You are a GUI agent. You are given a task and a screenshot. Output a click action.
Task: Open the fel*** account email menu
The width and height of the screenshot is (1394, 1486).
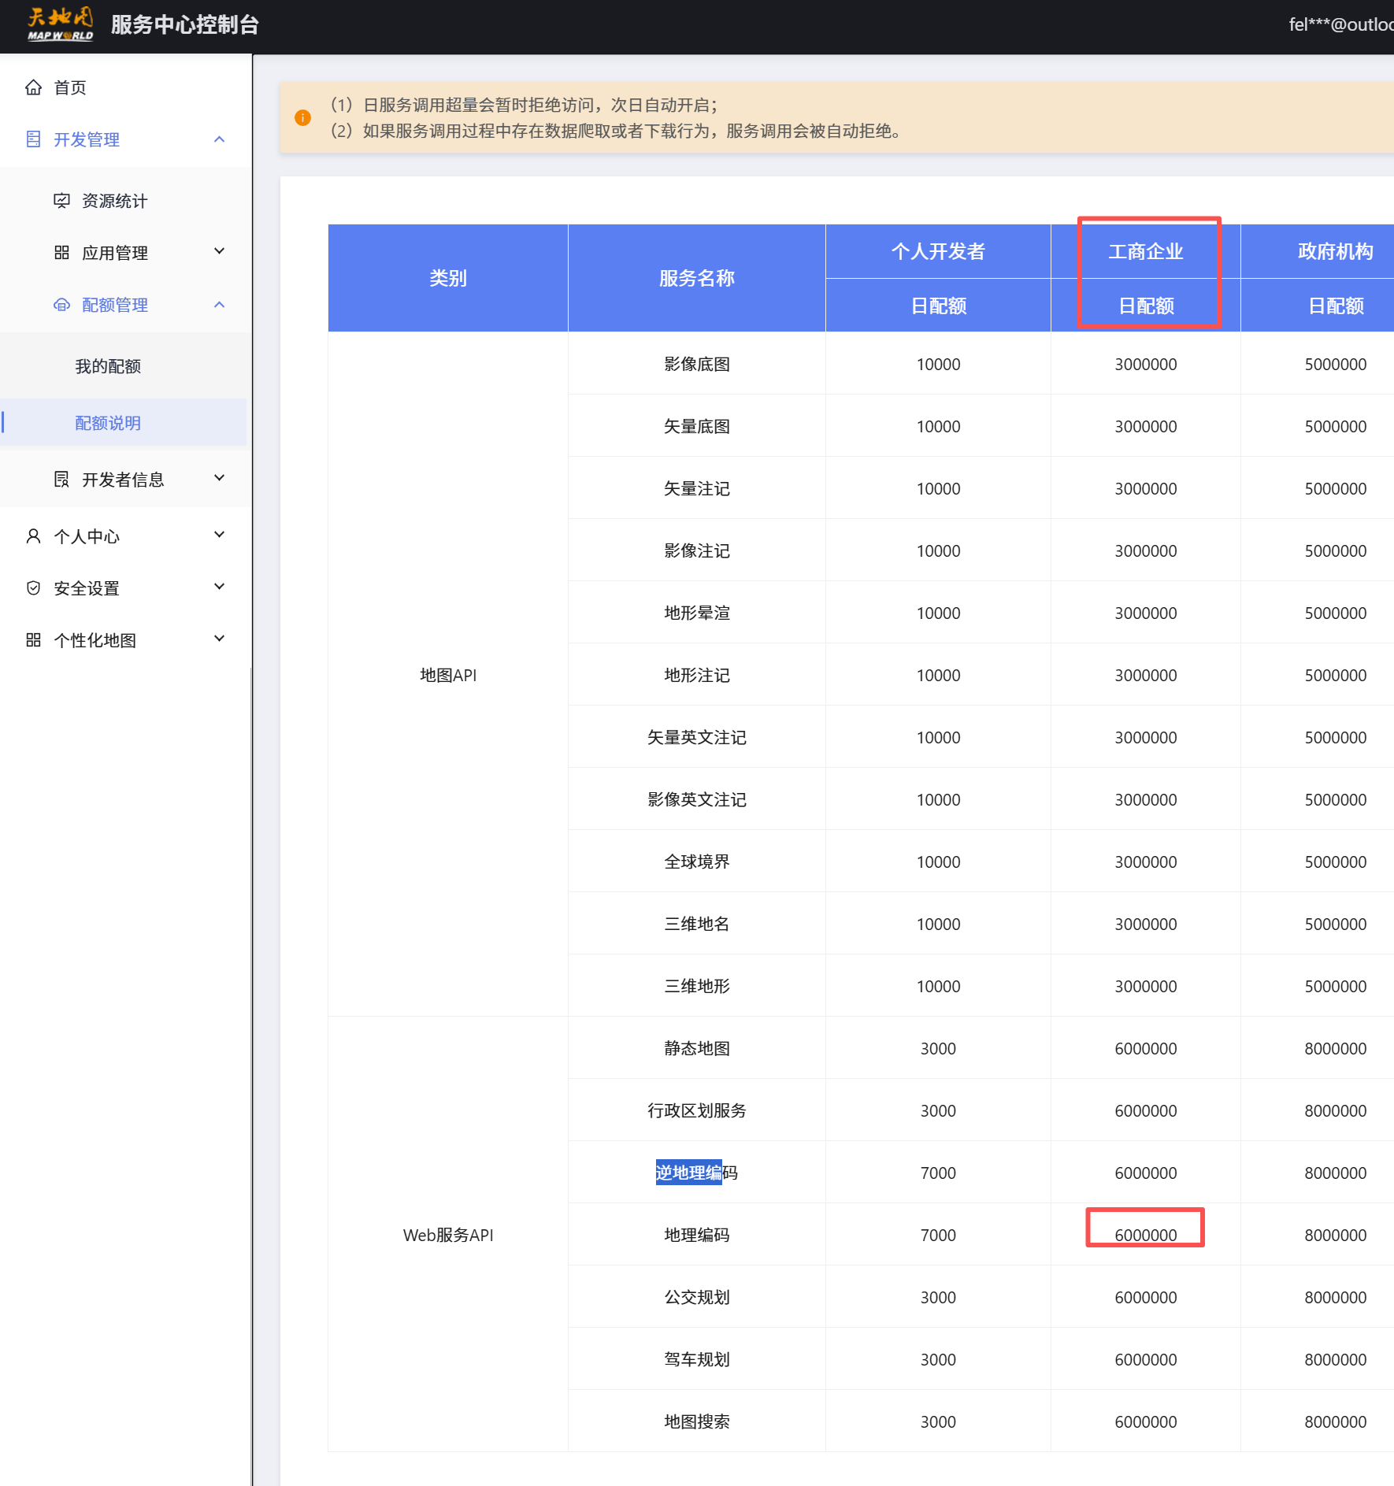pyautogui.click(x=1341, y=24)
